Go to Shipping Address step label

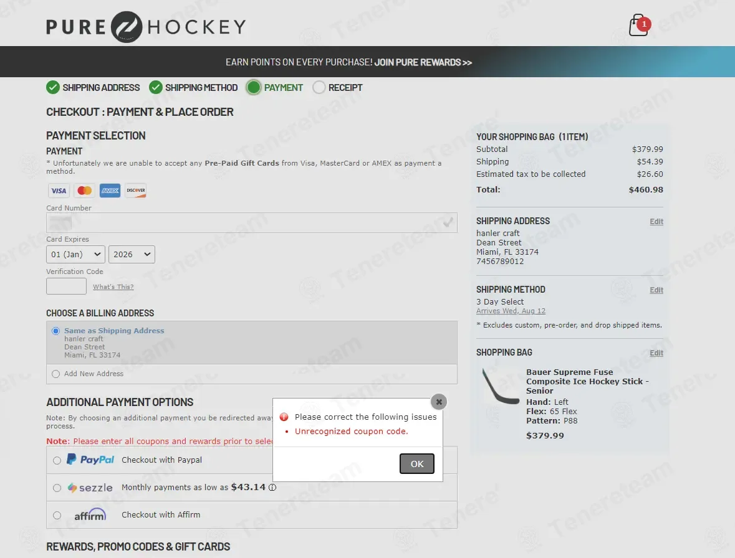tap(101, 88)
